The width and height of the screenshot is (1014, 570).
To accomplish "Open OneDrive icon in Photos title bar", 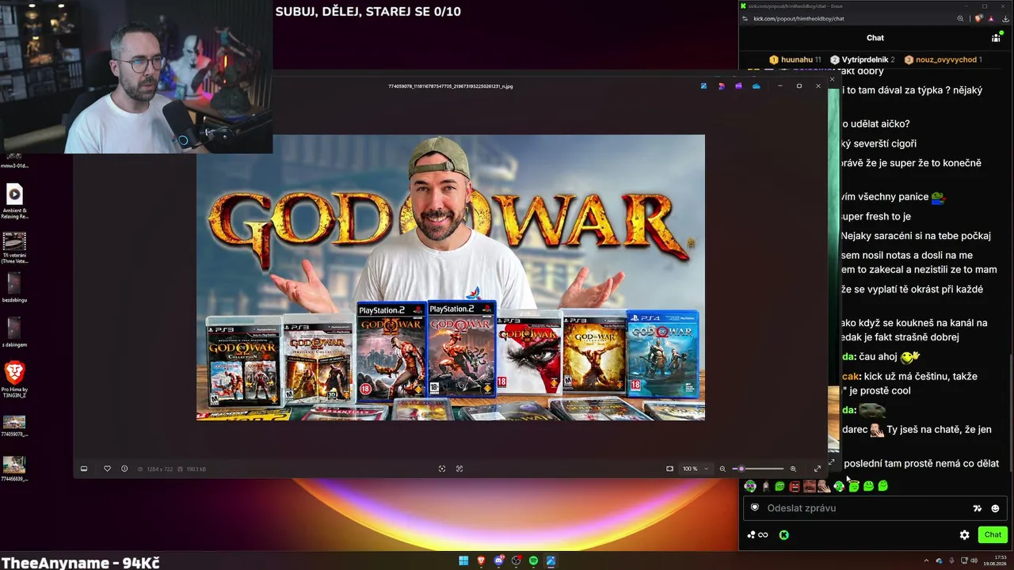I will click(x=757, y=85).
